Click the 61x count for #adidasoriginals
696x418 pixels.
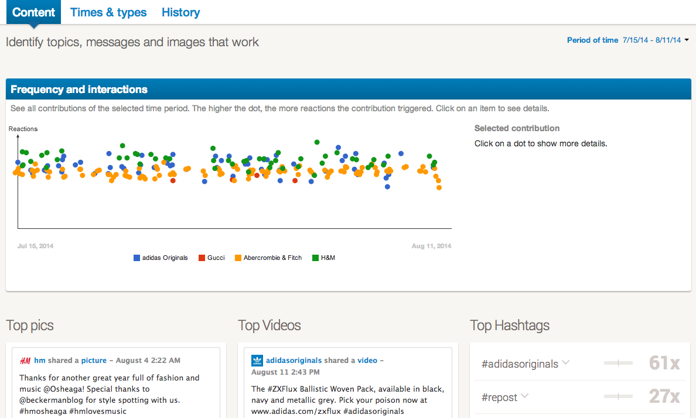click(x=664, y=363)
